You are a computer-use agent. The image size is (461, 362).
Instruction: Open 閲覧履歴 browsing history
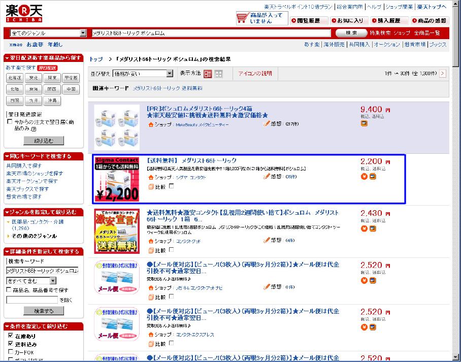click(308, 21)
